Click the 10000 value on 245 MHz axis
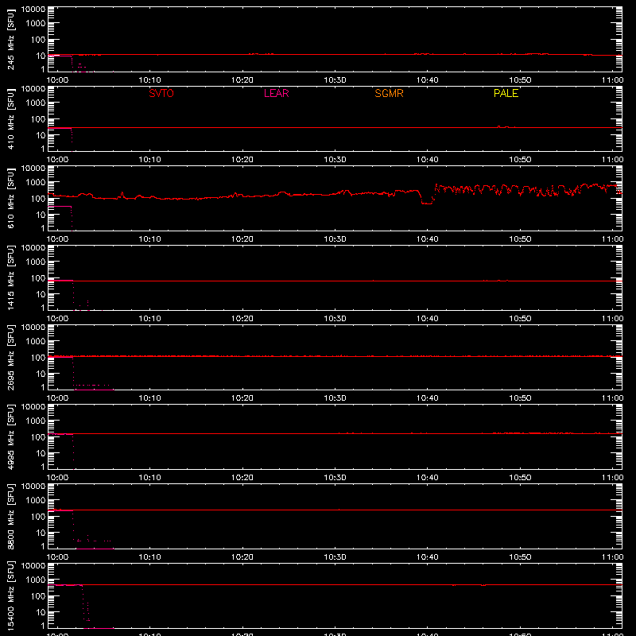 (33, 10)
